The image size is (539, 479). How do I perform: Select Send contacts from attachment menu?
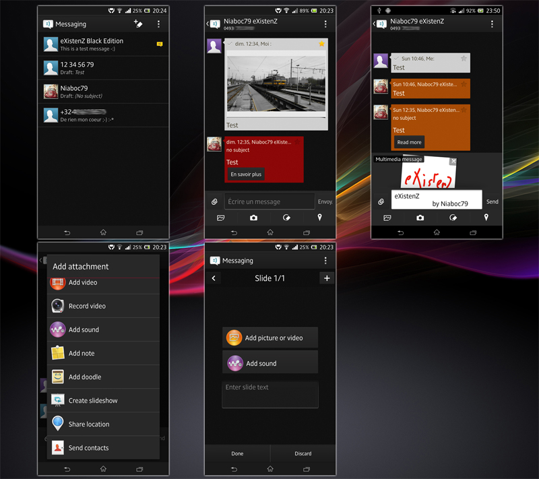pyautogui.click(x=103, y=448)
